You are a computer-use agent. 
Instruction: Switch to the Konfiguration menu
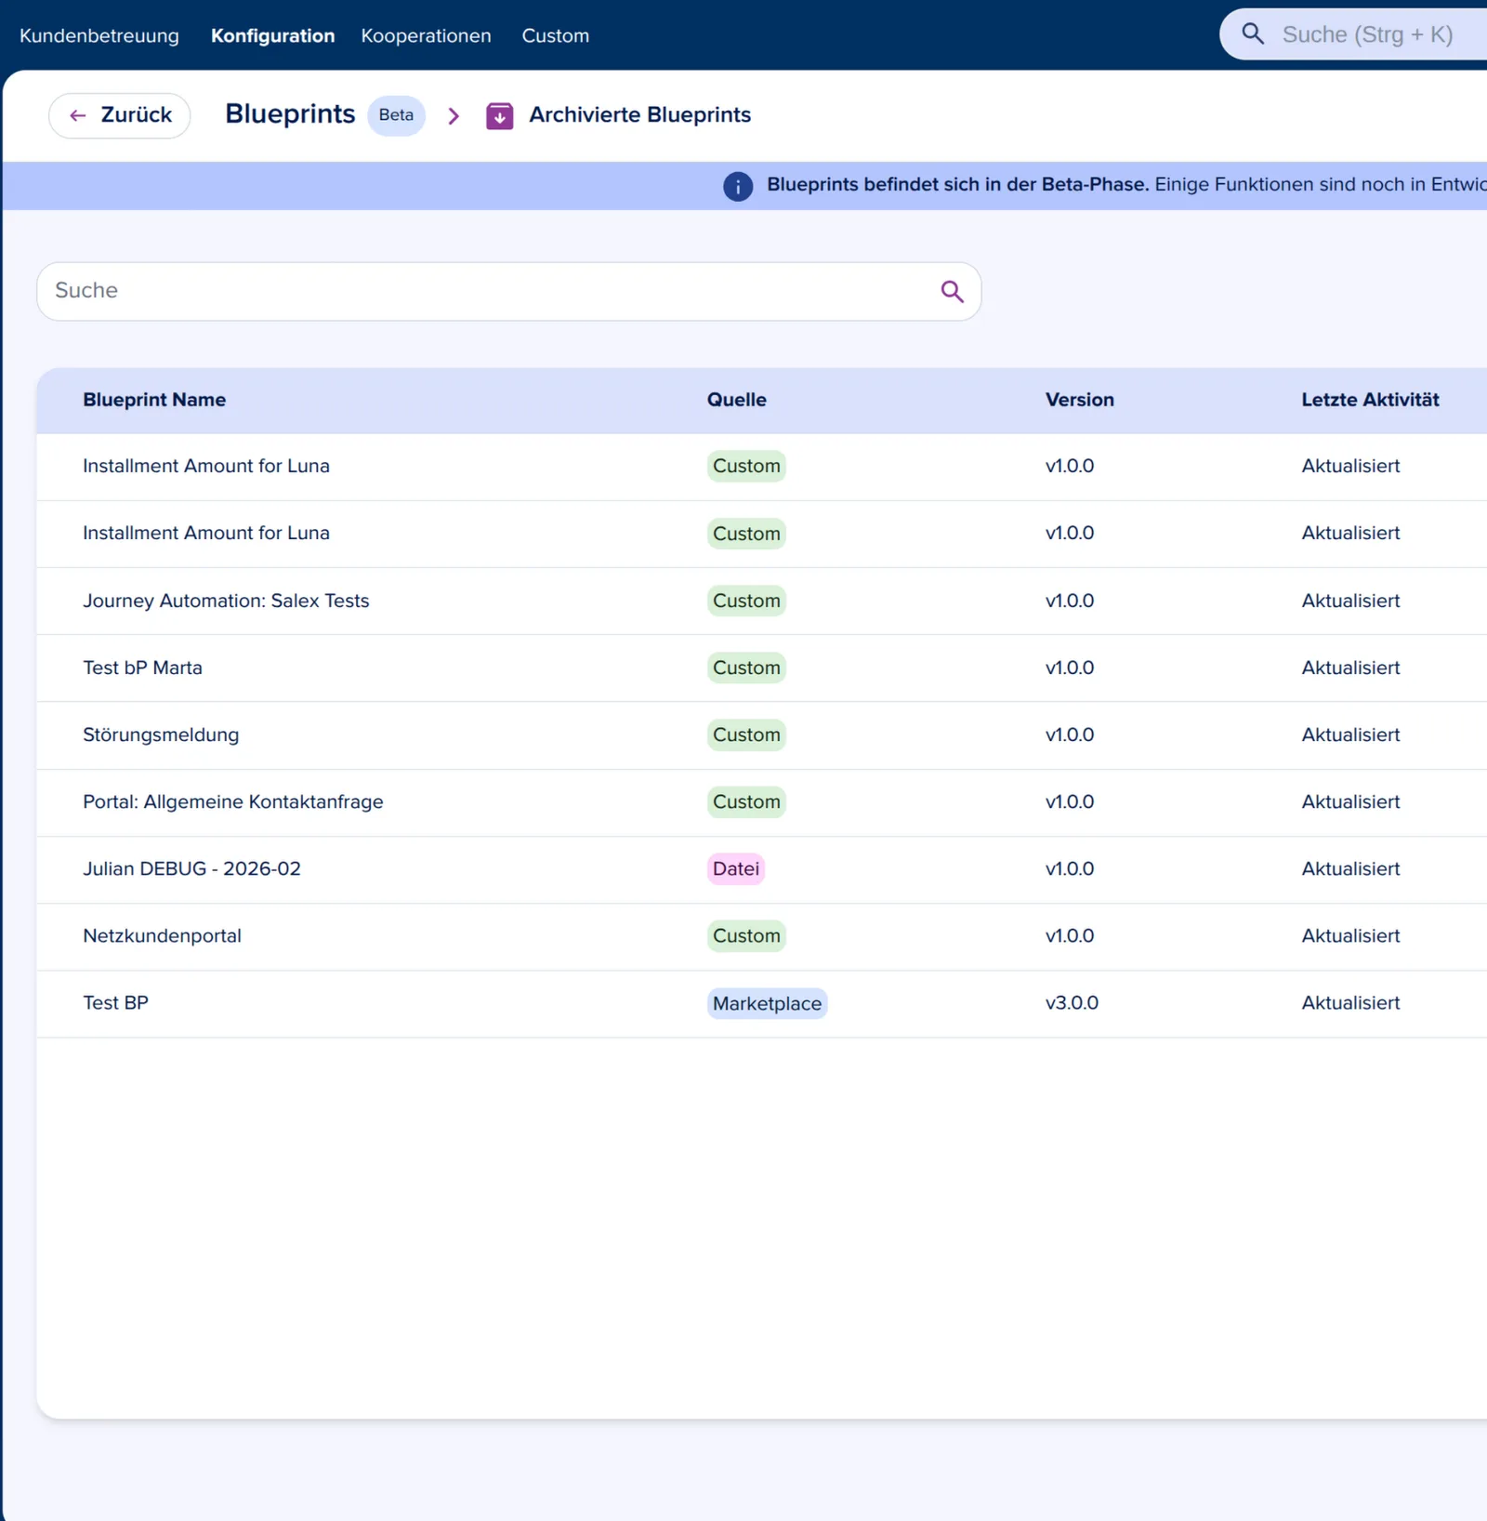click(x=272, y=35)
